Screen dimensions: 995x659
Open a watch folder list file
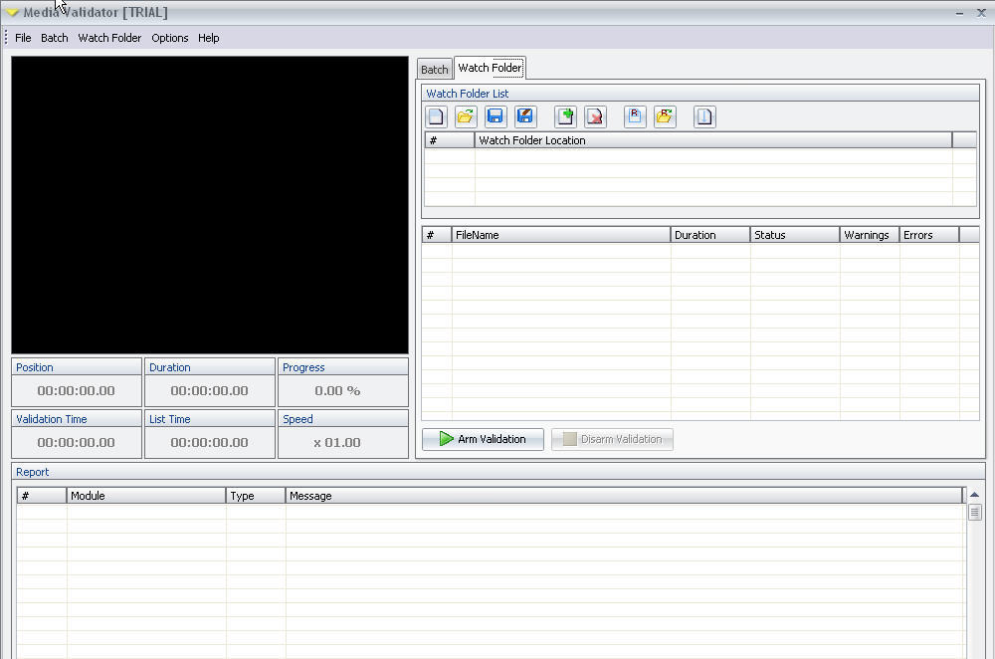pyautogui.click(x=466, y=116)
